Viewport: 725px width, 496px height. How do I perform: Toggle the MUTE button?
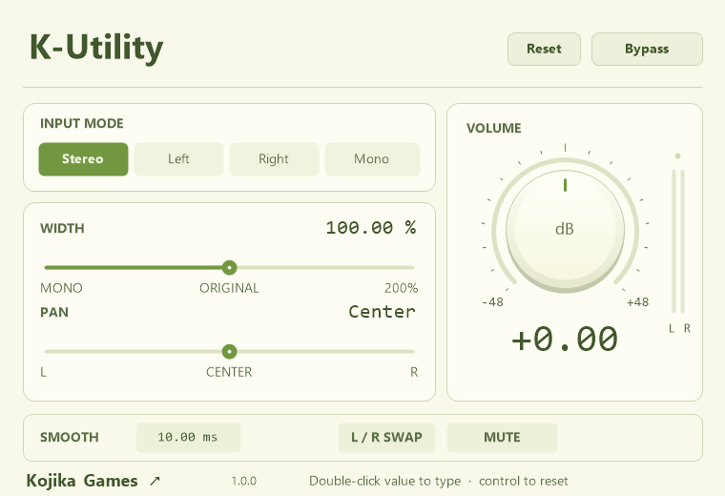(x=502, y=437)
